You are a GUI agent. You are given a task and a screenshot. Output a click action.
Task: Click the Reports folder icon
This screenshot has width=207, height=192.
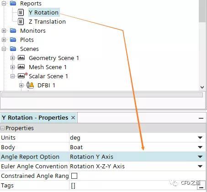pyautogui.click(x=13, y=3)
